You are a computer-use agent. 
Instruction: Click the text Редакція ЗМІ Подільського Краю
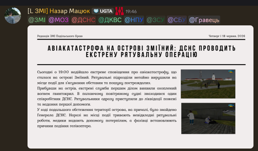point(60,36)
